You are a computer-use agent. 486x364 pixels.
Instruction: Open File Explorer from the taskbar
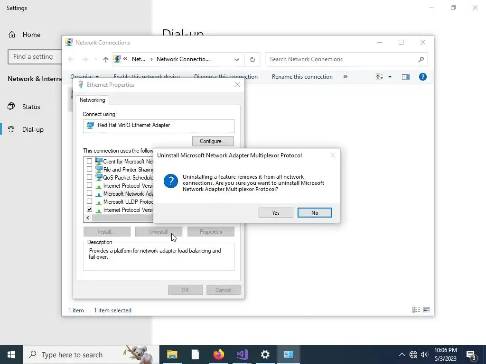coord(172,355)
